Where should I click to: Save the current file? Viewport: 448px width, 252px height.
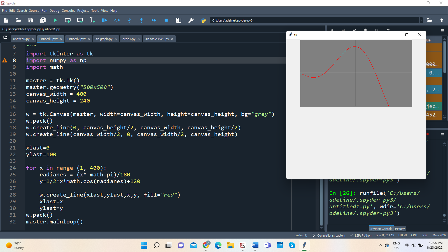click(x=31, y=20)
